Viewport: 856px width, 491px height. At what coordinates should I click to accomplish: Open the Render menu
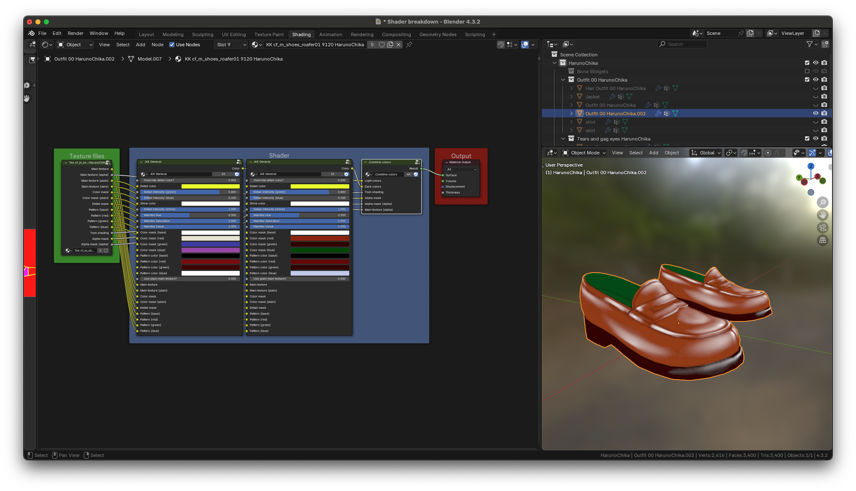click(75, 33)
